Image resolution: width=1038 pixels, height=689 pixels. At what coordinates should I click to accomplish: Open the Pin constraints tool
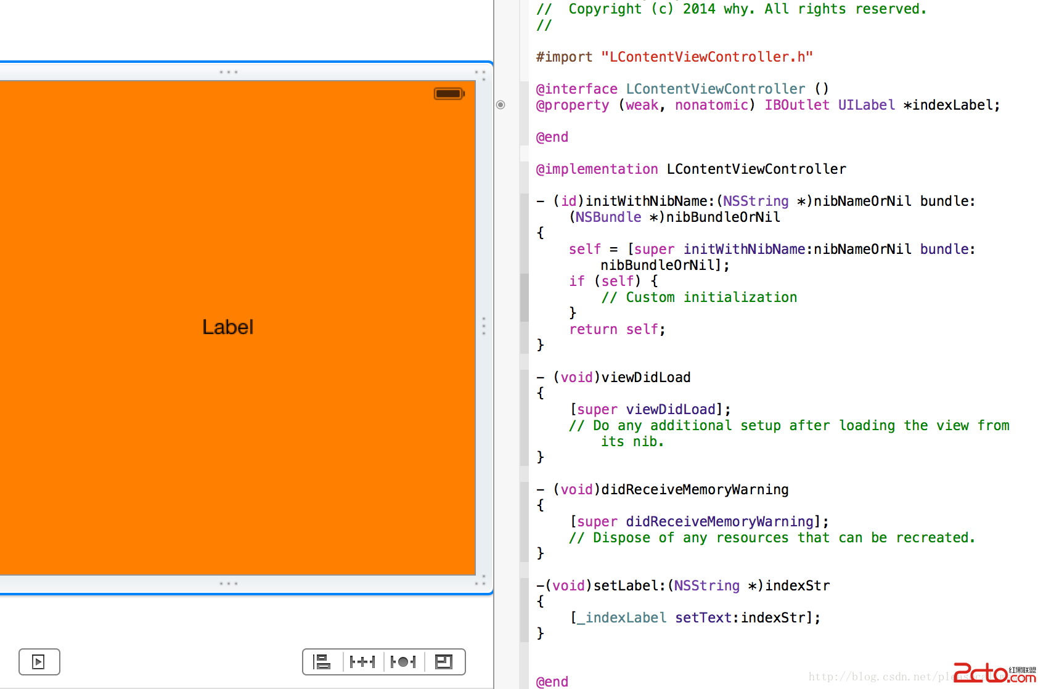362,662
